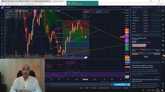
Task: Select IMOEX row in the watchlist
Action: (x=146, y=12)
